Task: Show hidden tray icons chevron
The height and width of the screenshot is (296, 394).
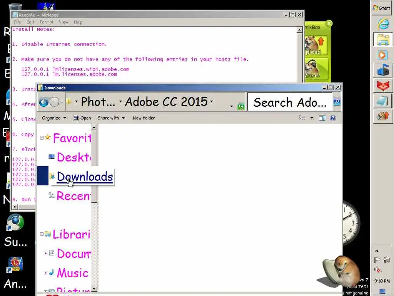Action: (376, 251)
